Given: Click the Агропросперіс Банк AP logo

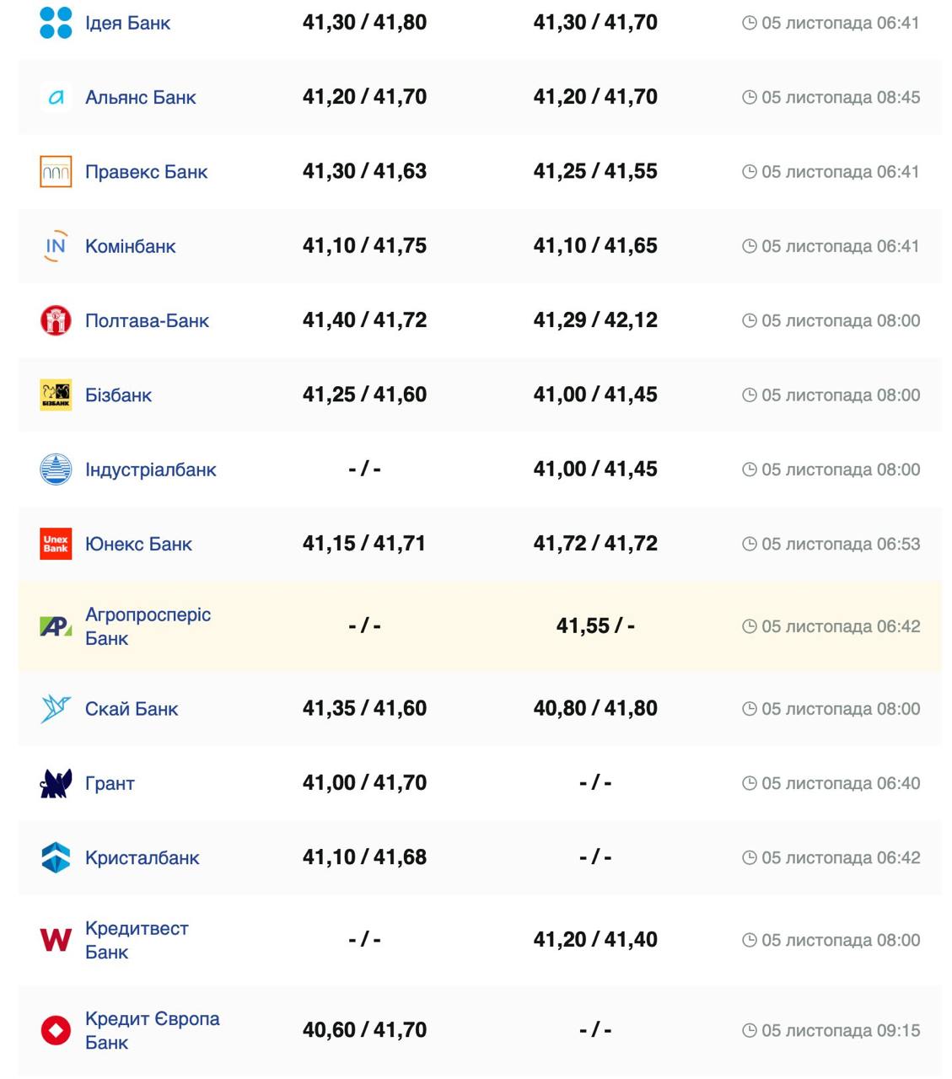Looking at the screenshot, I should pos(56,626).
